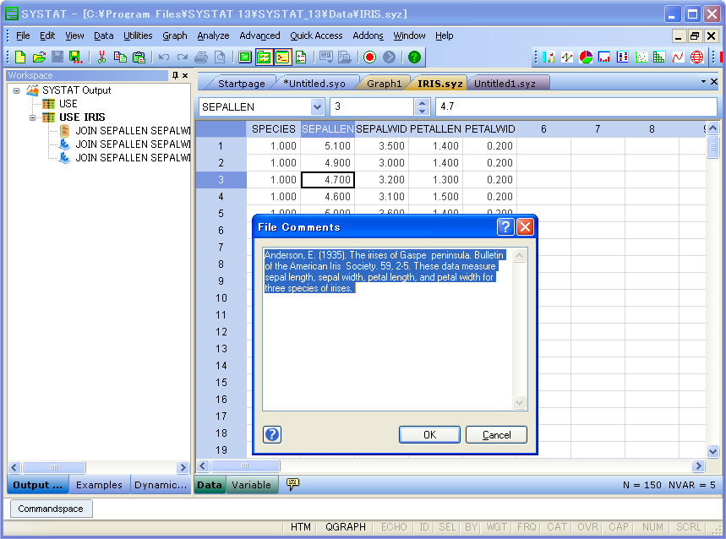The height and width of the screenshot is (539, 726).
Task: Click the Paste clipboard icon
Action: pos(139,57)
